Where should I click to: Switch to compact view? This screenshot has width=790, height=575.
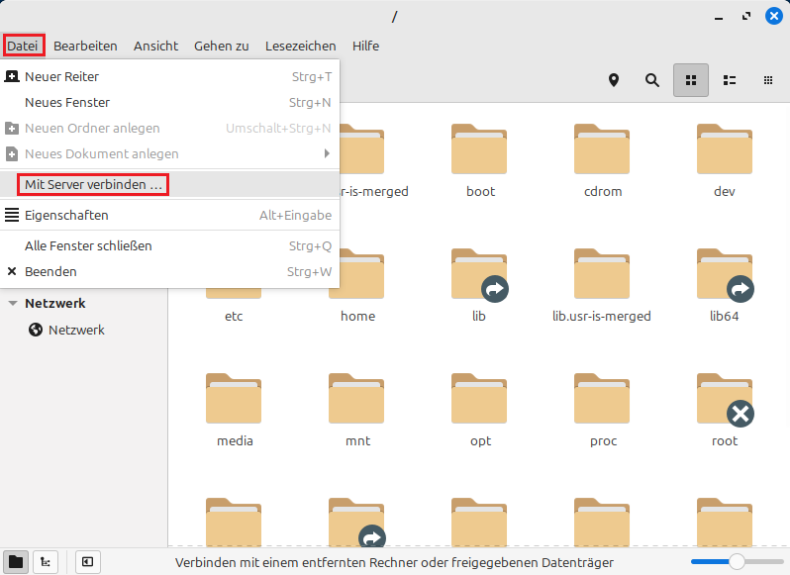[x=767, y=80]
